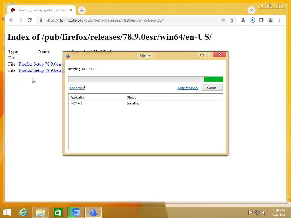Open the taskbar clock showing 4:29 PM

pos(278,212)
